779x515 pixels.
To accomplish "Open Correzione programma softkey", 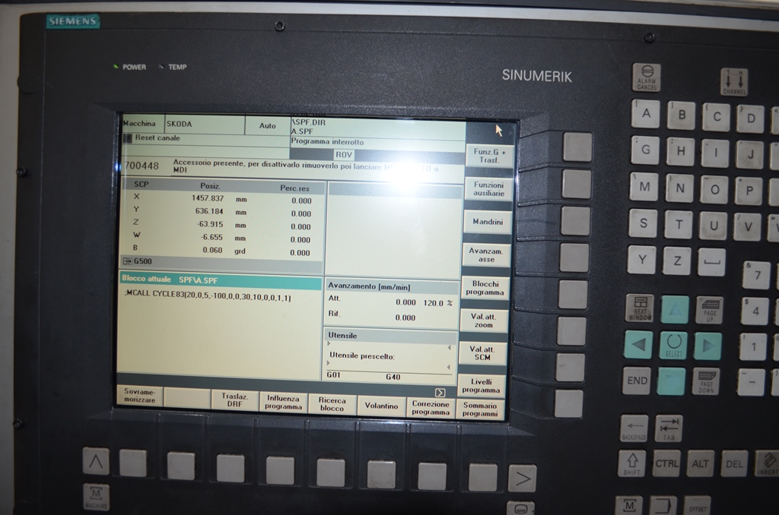I will (x=431, y=408).
